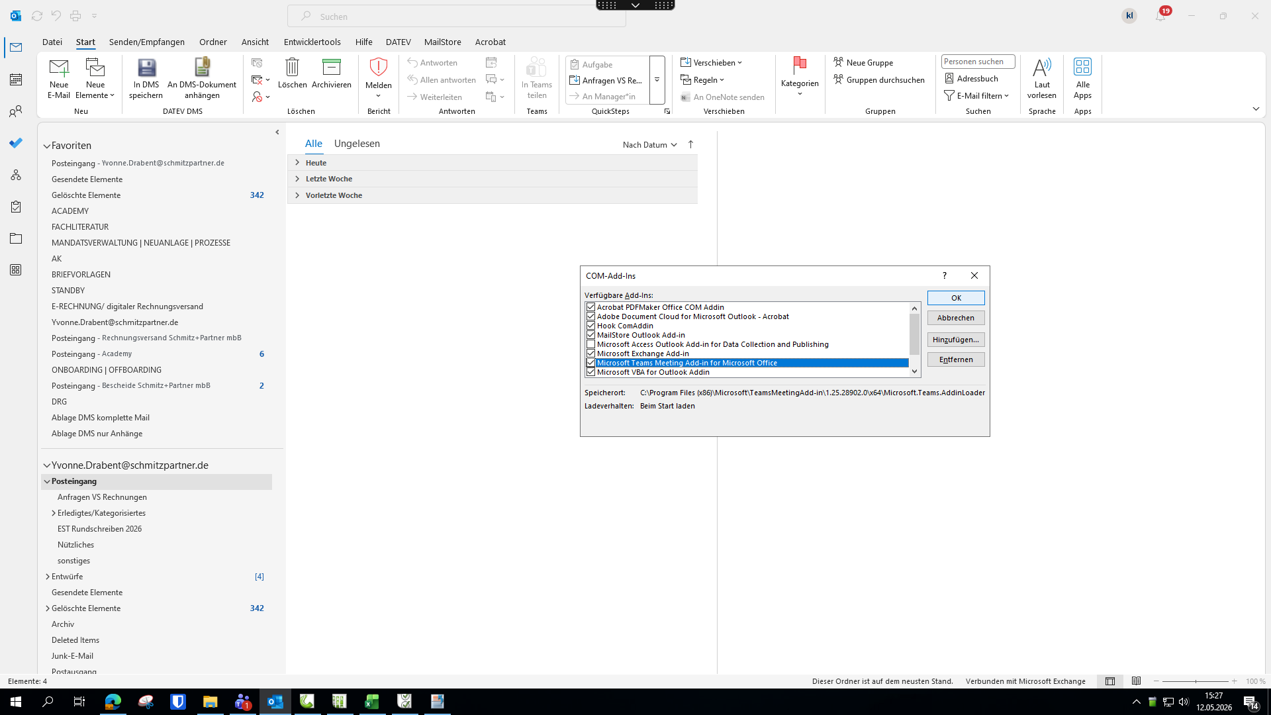
Task: Click Neue Gruppe in the ribbon
Action: (x=863, y=62)
